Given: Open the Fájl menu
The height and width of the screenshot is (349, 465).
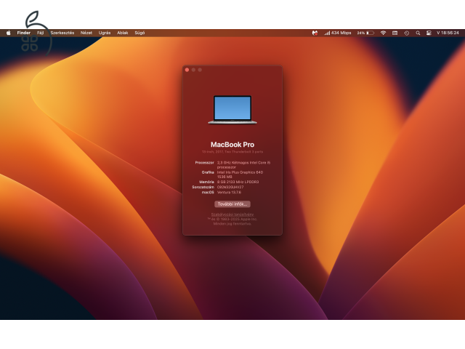Looking at the screenshot, I should click(41, 33).
